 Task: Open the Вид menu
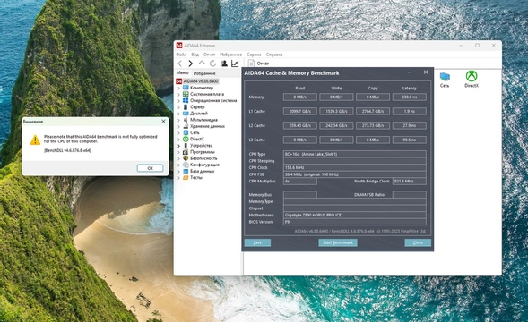click(195, 55)
